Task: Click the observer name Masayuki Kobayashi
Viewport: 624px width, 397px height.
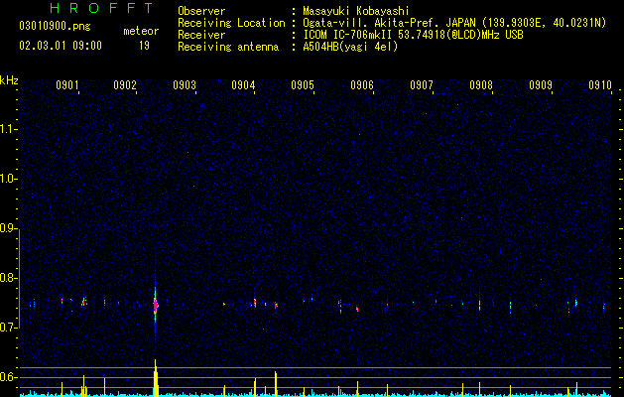Action: tap(356, 11)
